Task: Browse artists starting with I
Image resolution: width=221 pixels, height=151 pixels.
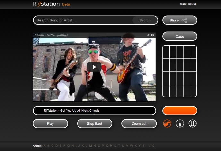Action: (76, 146)
